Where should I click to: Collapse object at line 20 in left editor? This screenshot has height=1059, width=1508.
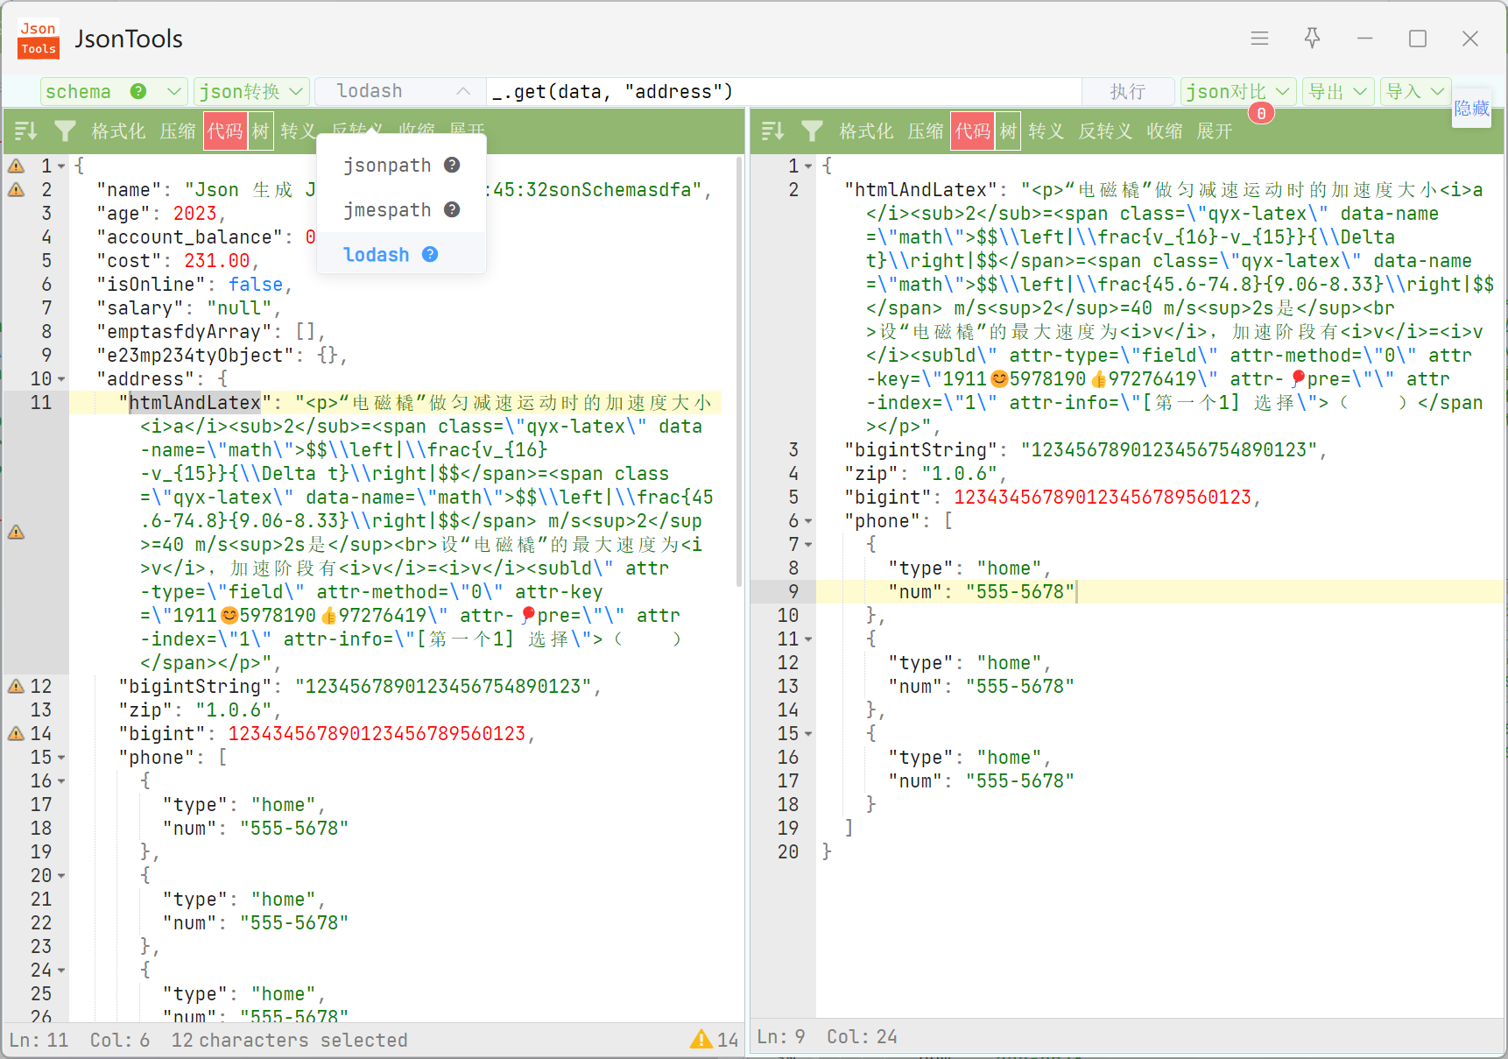click(x=61, y=876)
